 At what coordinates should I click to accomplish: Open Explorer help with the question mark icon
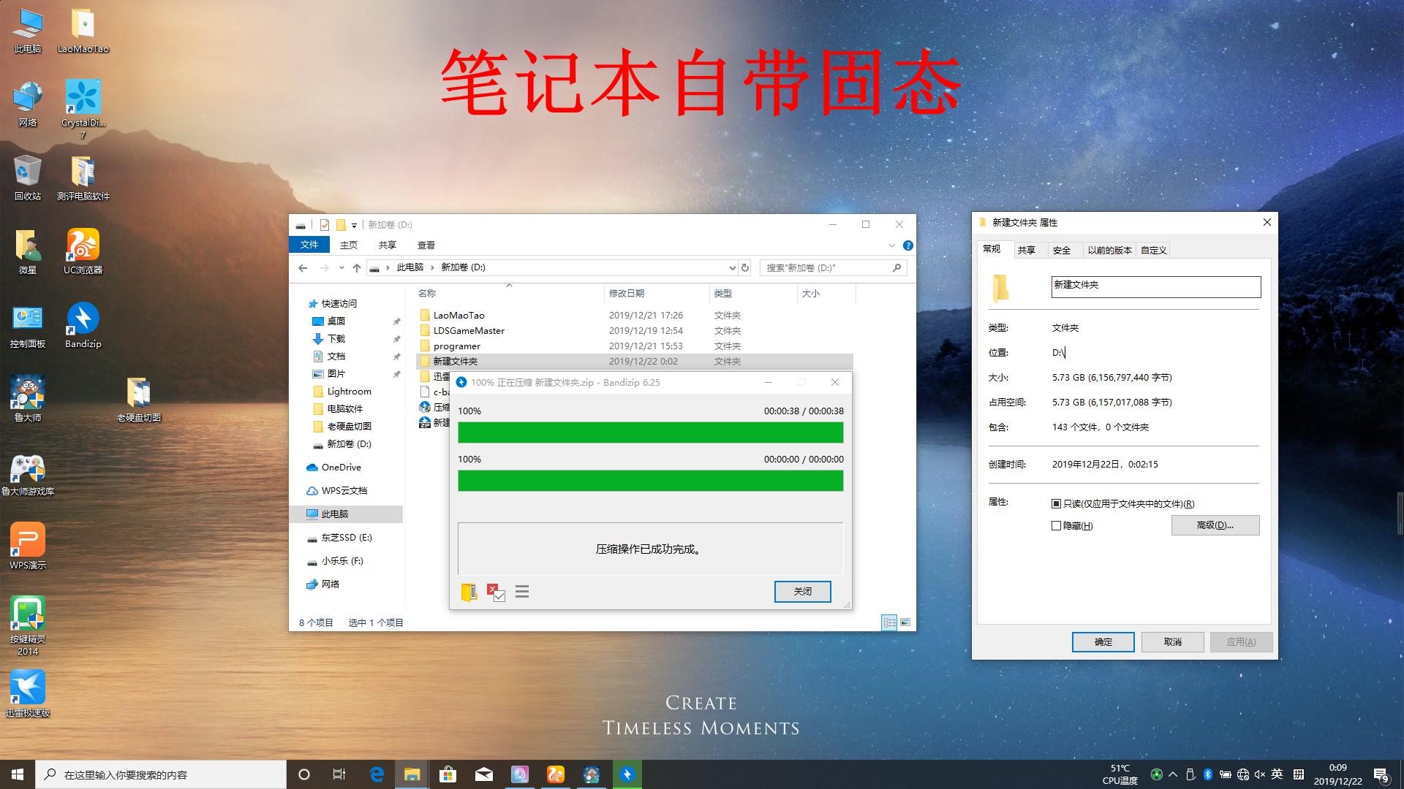click(907, 245)
